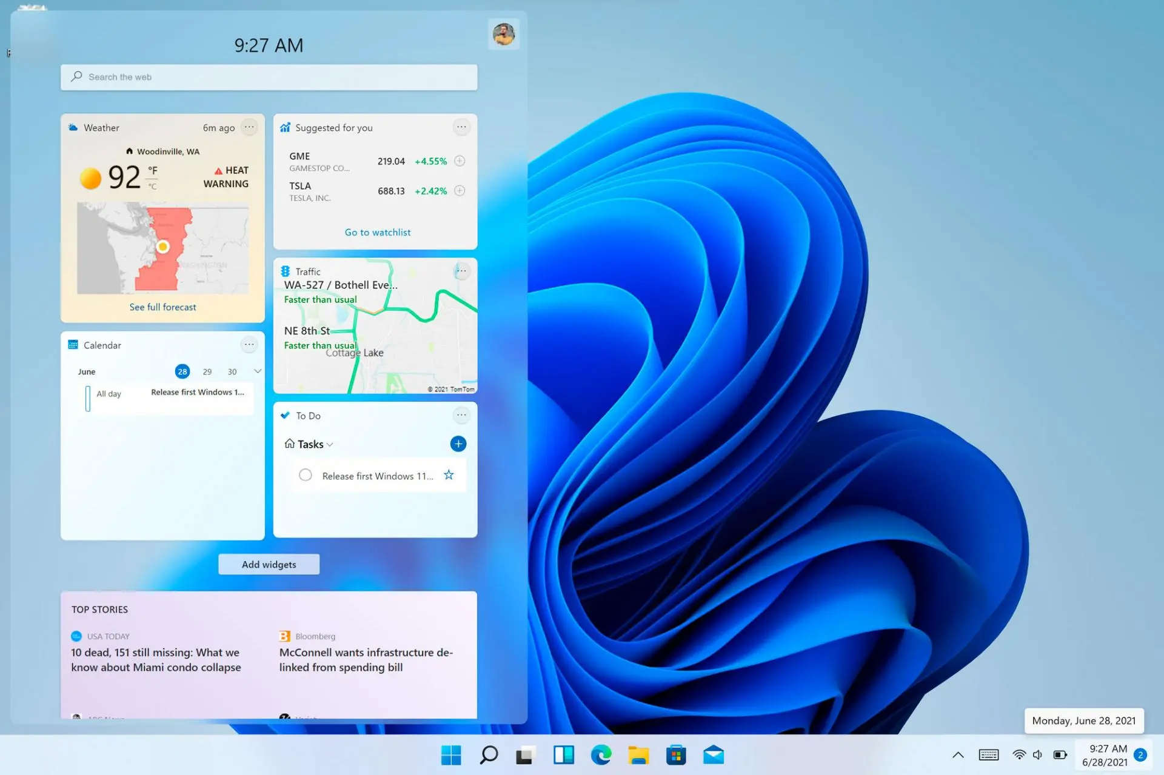1164x775 pixels.
Task: Open Weather widget more options
Action: [249, 127]
